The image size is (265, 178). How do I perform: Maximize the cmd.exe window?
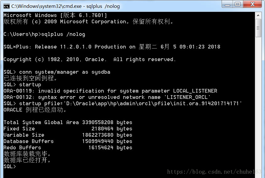tap(238, 4)
